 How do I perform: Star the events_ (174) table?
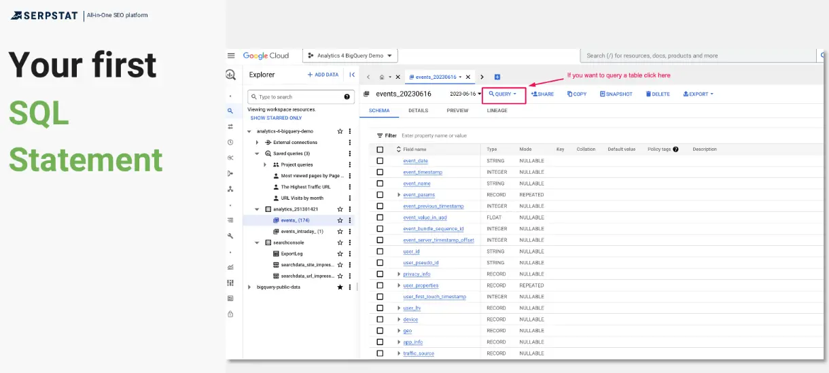[x=340, y=220]
